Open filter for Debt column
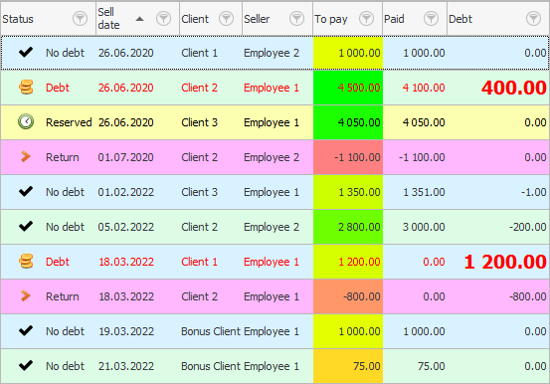 pos(533,18)
